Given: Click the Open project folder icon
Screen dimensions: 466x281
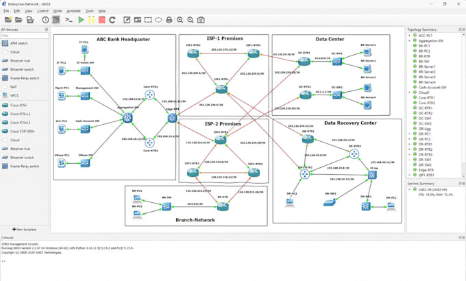Looking at the screenshot, I should pyautogui.click(x=19, y=20).
